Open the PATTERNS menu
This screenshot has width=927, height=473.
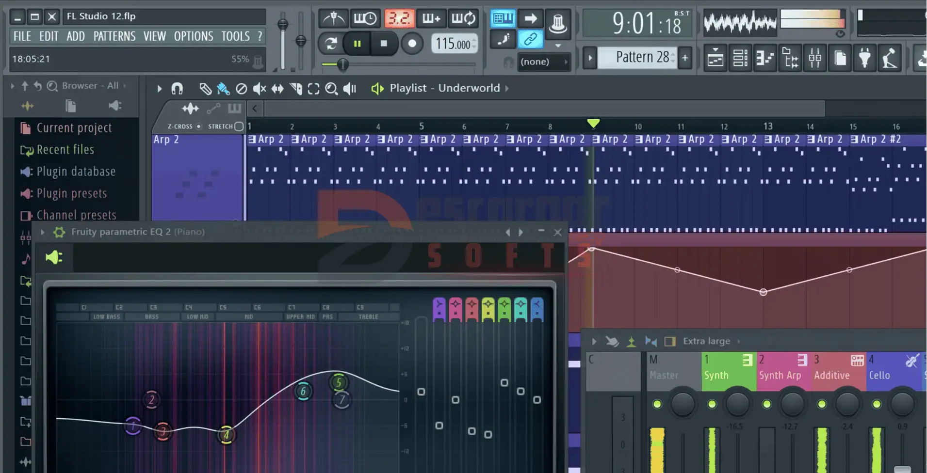pos(114,36)
